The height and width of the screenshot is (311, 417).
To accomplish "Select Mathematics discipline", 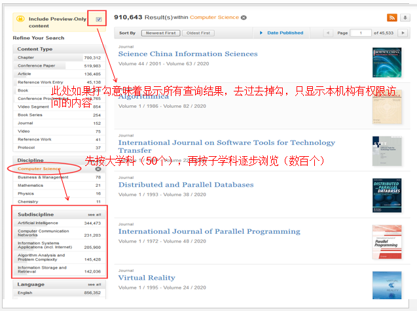I will point(59,186).
